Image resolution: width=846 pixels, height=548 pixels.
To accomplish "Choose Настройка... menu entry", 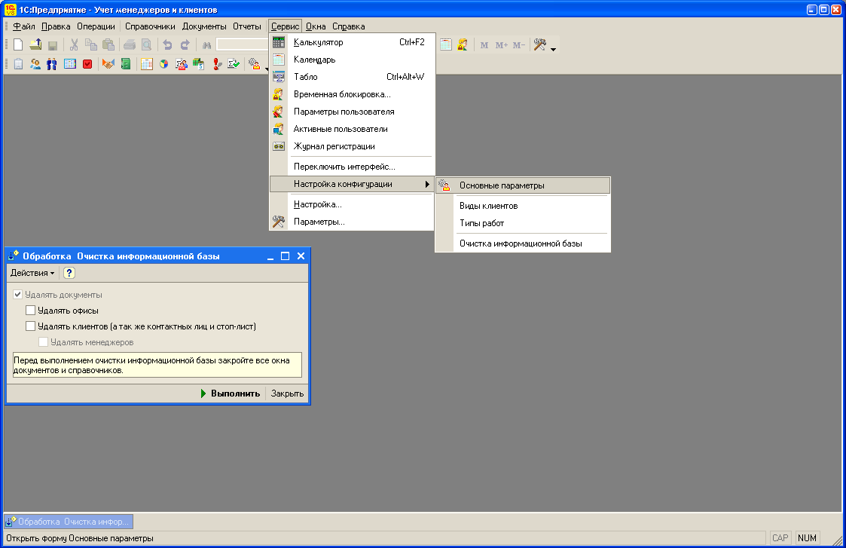I will tap(352, 204).
